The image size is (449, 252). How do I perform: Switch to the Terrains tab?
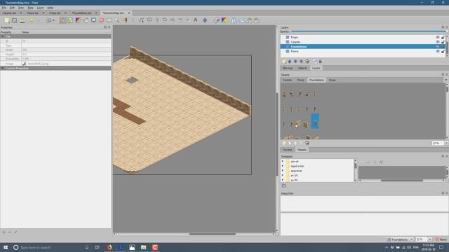pyautogui.click(x=287, y=150)
